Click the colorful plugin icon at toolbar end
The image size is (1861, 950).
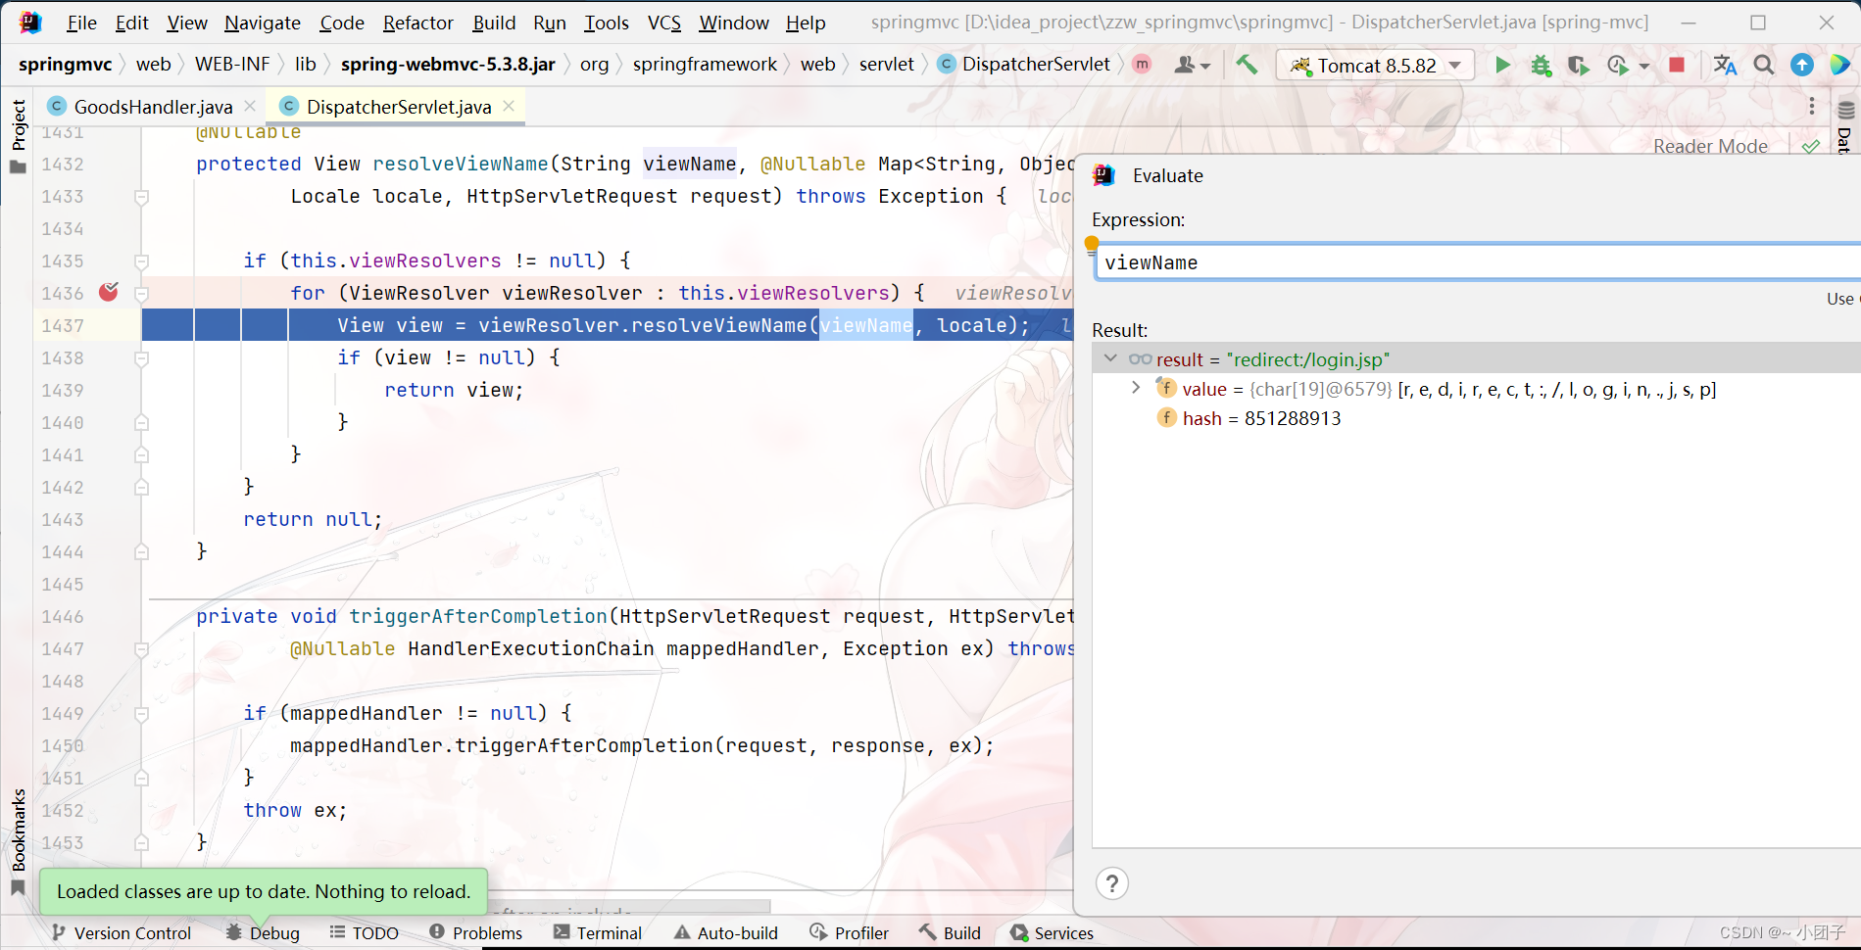1839,65
